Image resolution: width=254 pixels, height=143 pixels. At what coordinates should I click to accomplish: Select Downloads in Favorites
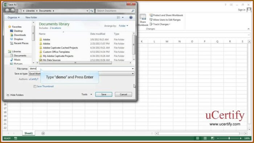[18, 35]
